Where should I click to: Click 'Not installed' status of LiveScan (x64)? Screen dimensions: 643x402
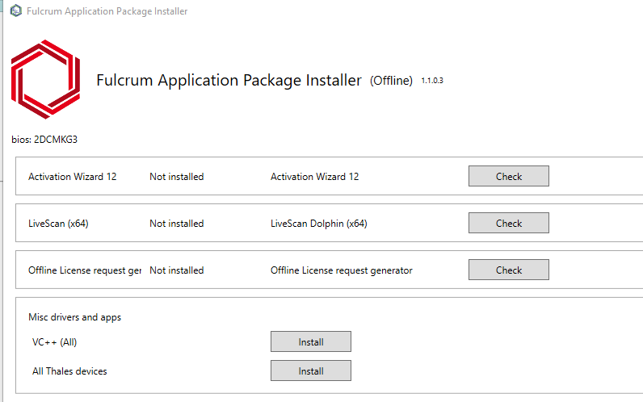177,224
